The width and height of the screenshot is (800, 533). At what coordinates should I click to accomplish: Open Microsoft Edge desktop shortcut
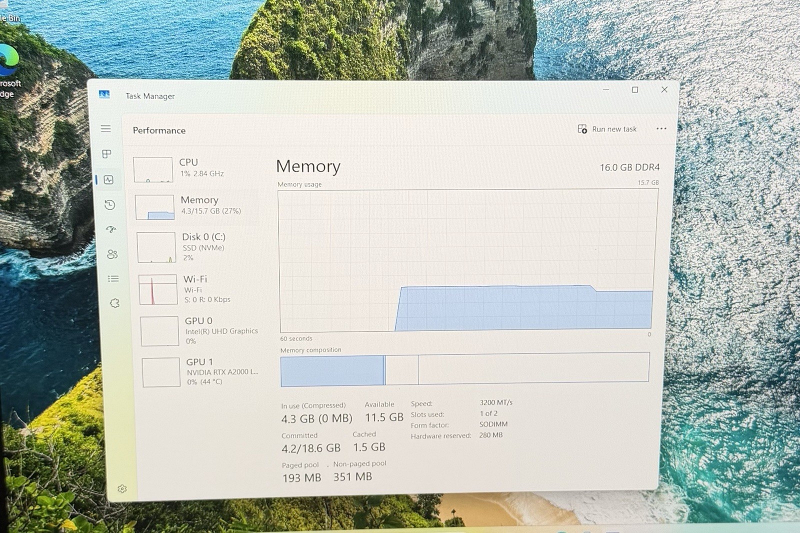click(x=9, y=71)
